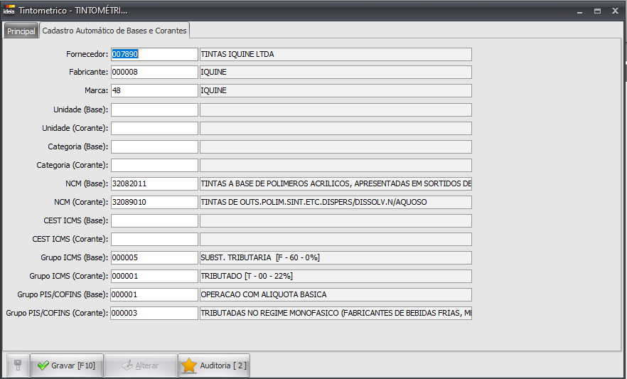Click the Fornecedor code field
Screen dimensions: 627x379
pos(154,55)
